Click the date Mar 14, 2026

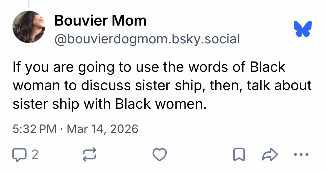point(102,129)
